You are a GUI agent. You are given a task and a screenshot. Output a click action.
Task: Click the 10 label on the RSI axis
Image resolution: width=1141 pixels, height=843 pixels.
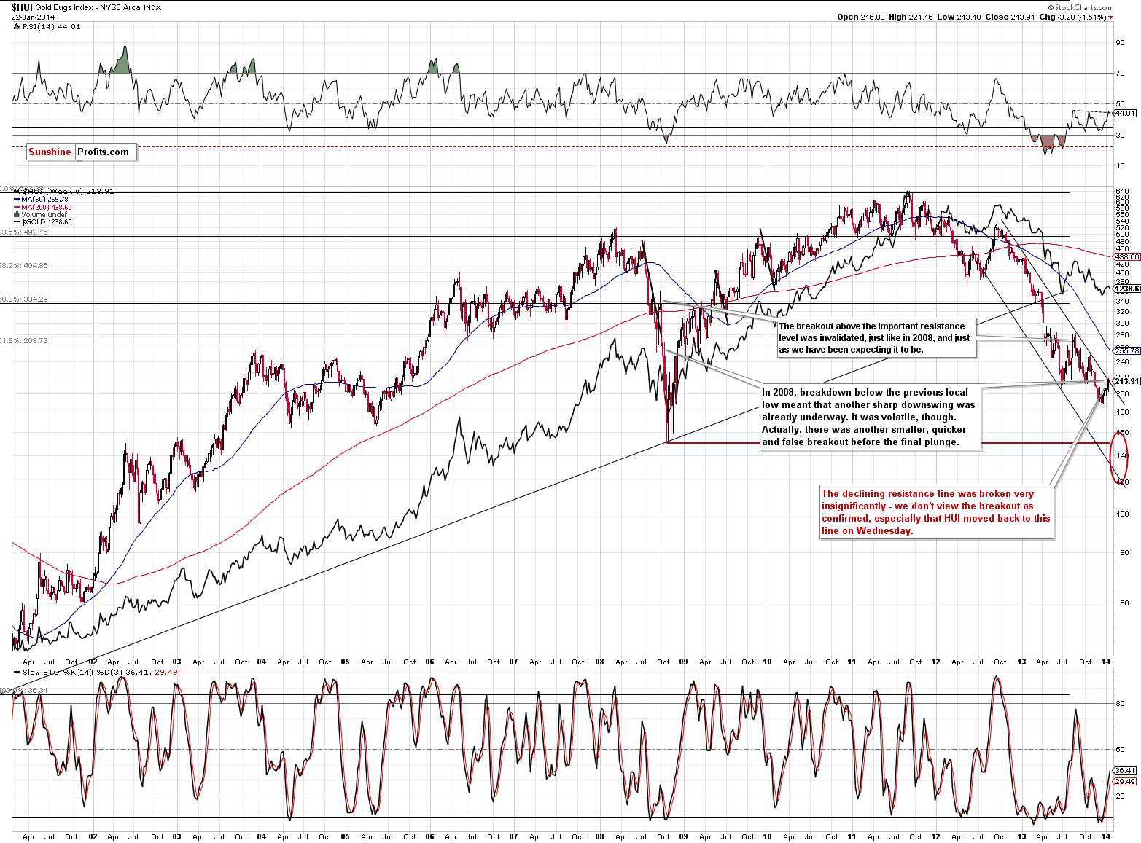tap(1121, 166)
